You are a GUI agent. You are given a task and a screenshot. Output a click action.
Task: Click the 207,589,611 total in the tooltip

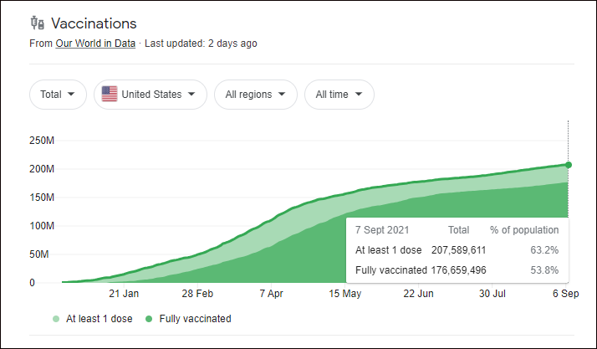coord(457,249)
